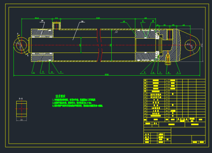This screenshot has height=153, width=212.
Task: Select the oil port fitting on the tube top
Action: 56,26
